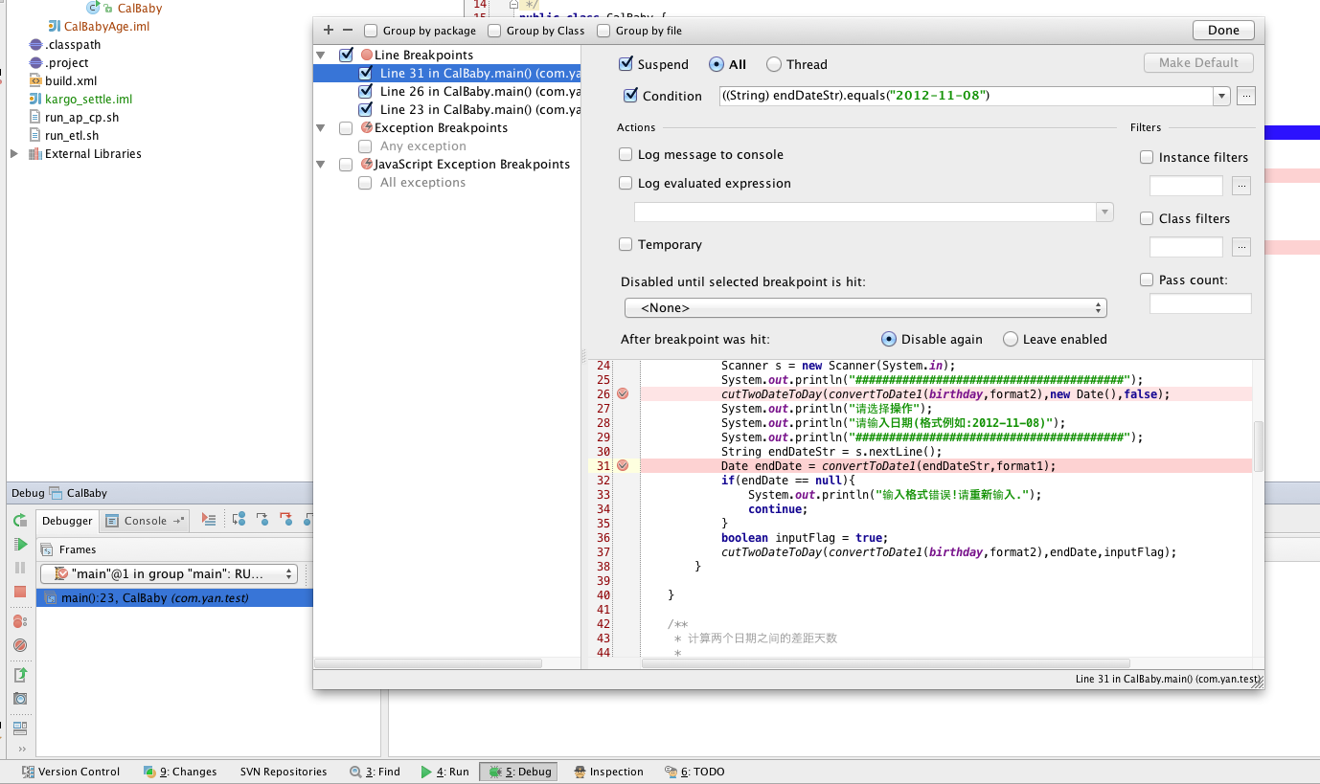Select the Thread suspend radio button

[x=774, y=65]
